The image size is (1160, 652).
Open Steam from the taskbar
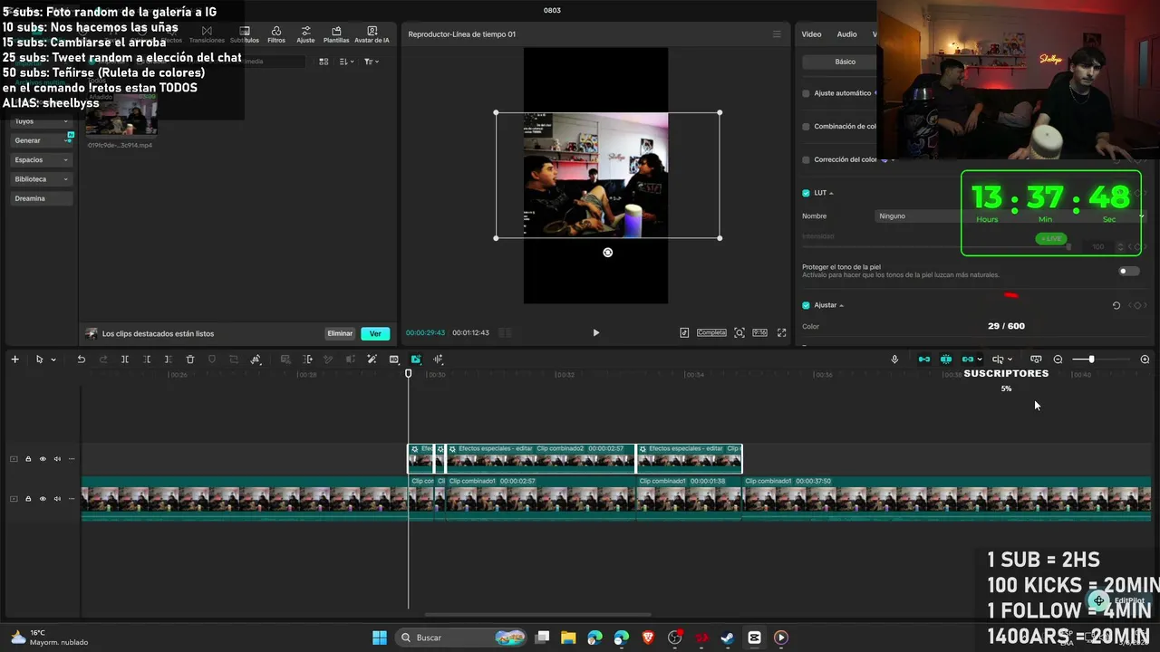click(x=728, y=638)
